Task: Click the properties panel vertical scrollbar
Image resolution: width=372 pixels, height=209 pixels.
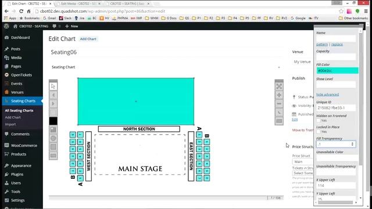Action: 360,99
